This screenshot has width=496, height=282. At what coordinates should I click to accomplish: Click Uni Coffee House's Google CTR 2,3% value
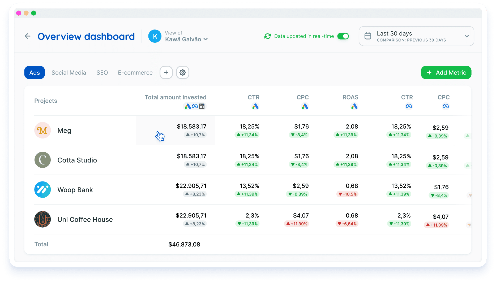pos(252,216)
